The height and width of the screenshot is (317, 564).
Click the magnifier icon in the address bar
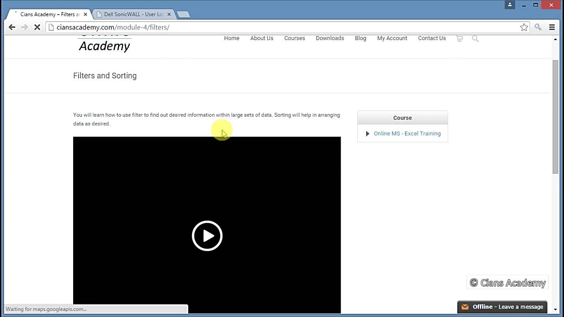(x=538, y=27)
